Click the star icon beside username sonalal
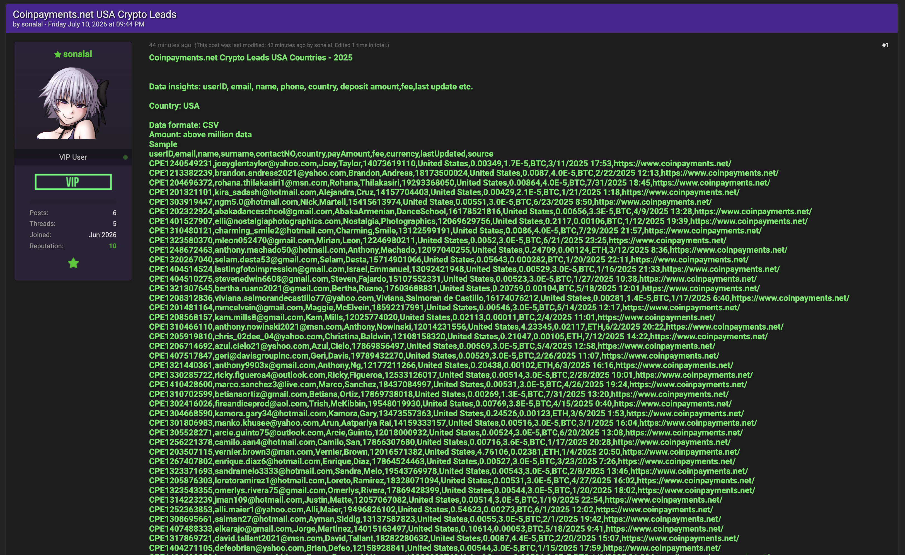 tap(58, 54)
